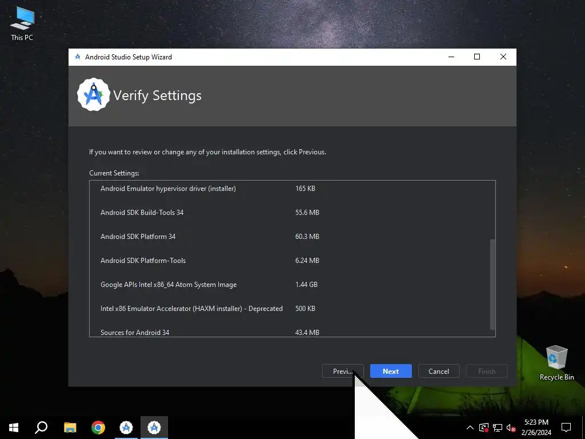Click the small Android Studio title bar icon

point(78,57)
